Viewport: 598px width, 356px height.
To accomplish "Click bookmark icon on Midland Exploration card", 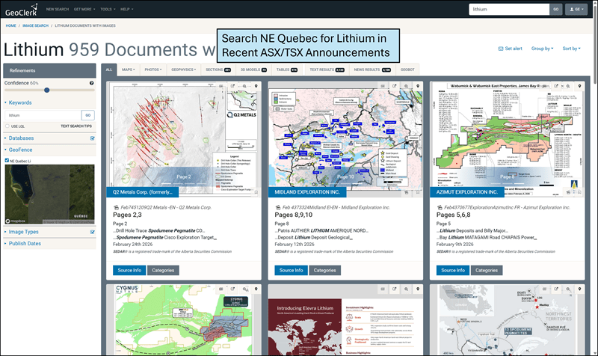I will (x=418, y=192).
